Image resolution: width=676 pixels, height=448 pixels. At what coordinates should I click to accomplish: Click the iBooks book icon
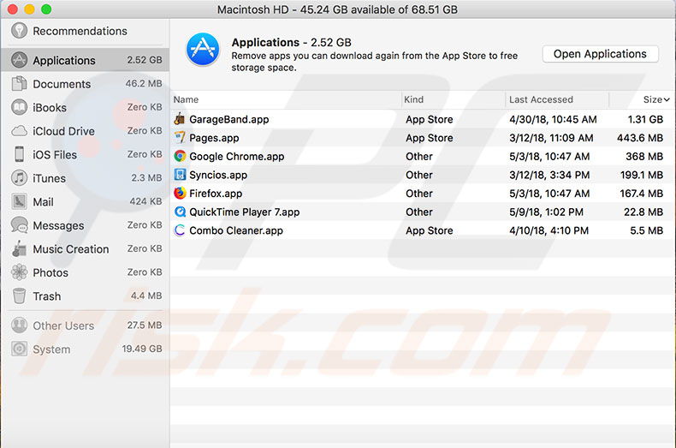pyautogui.click(x=19, y=107)
